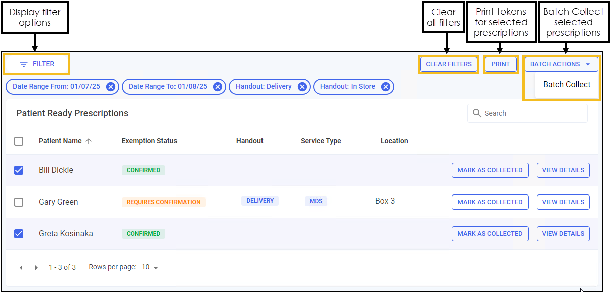611x292 pixels.
Task: Remove the Handout: Delivery filter chip
Action: (x=302, y=87)
